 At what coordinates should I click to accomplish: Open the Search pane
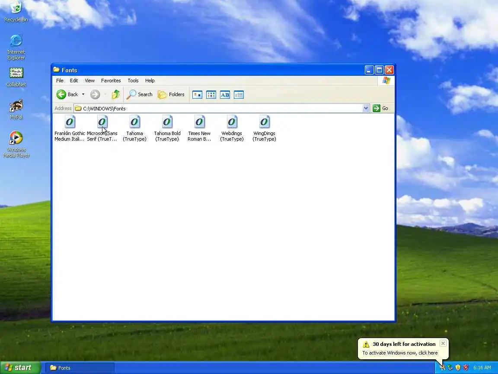pyautogui.click(x=140, y=94)
